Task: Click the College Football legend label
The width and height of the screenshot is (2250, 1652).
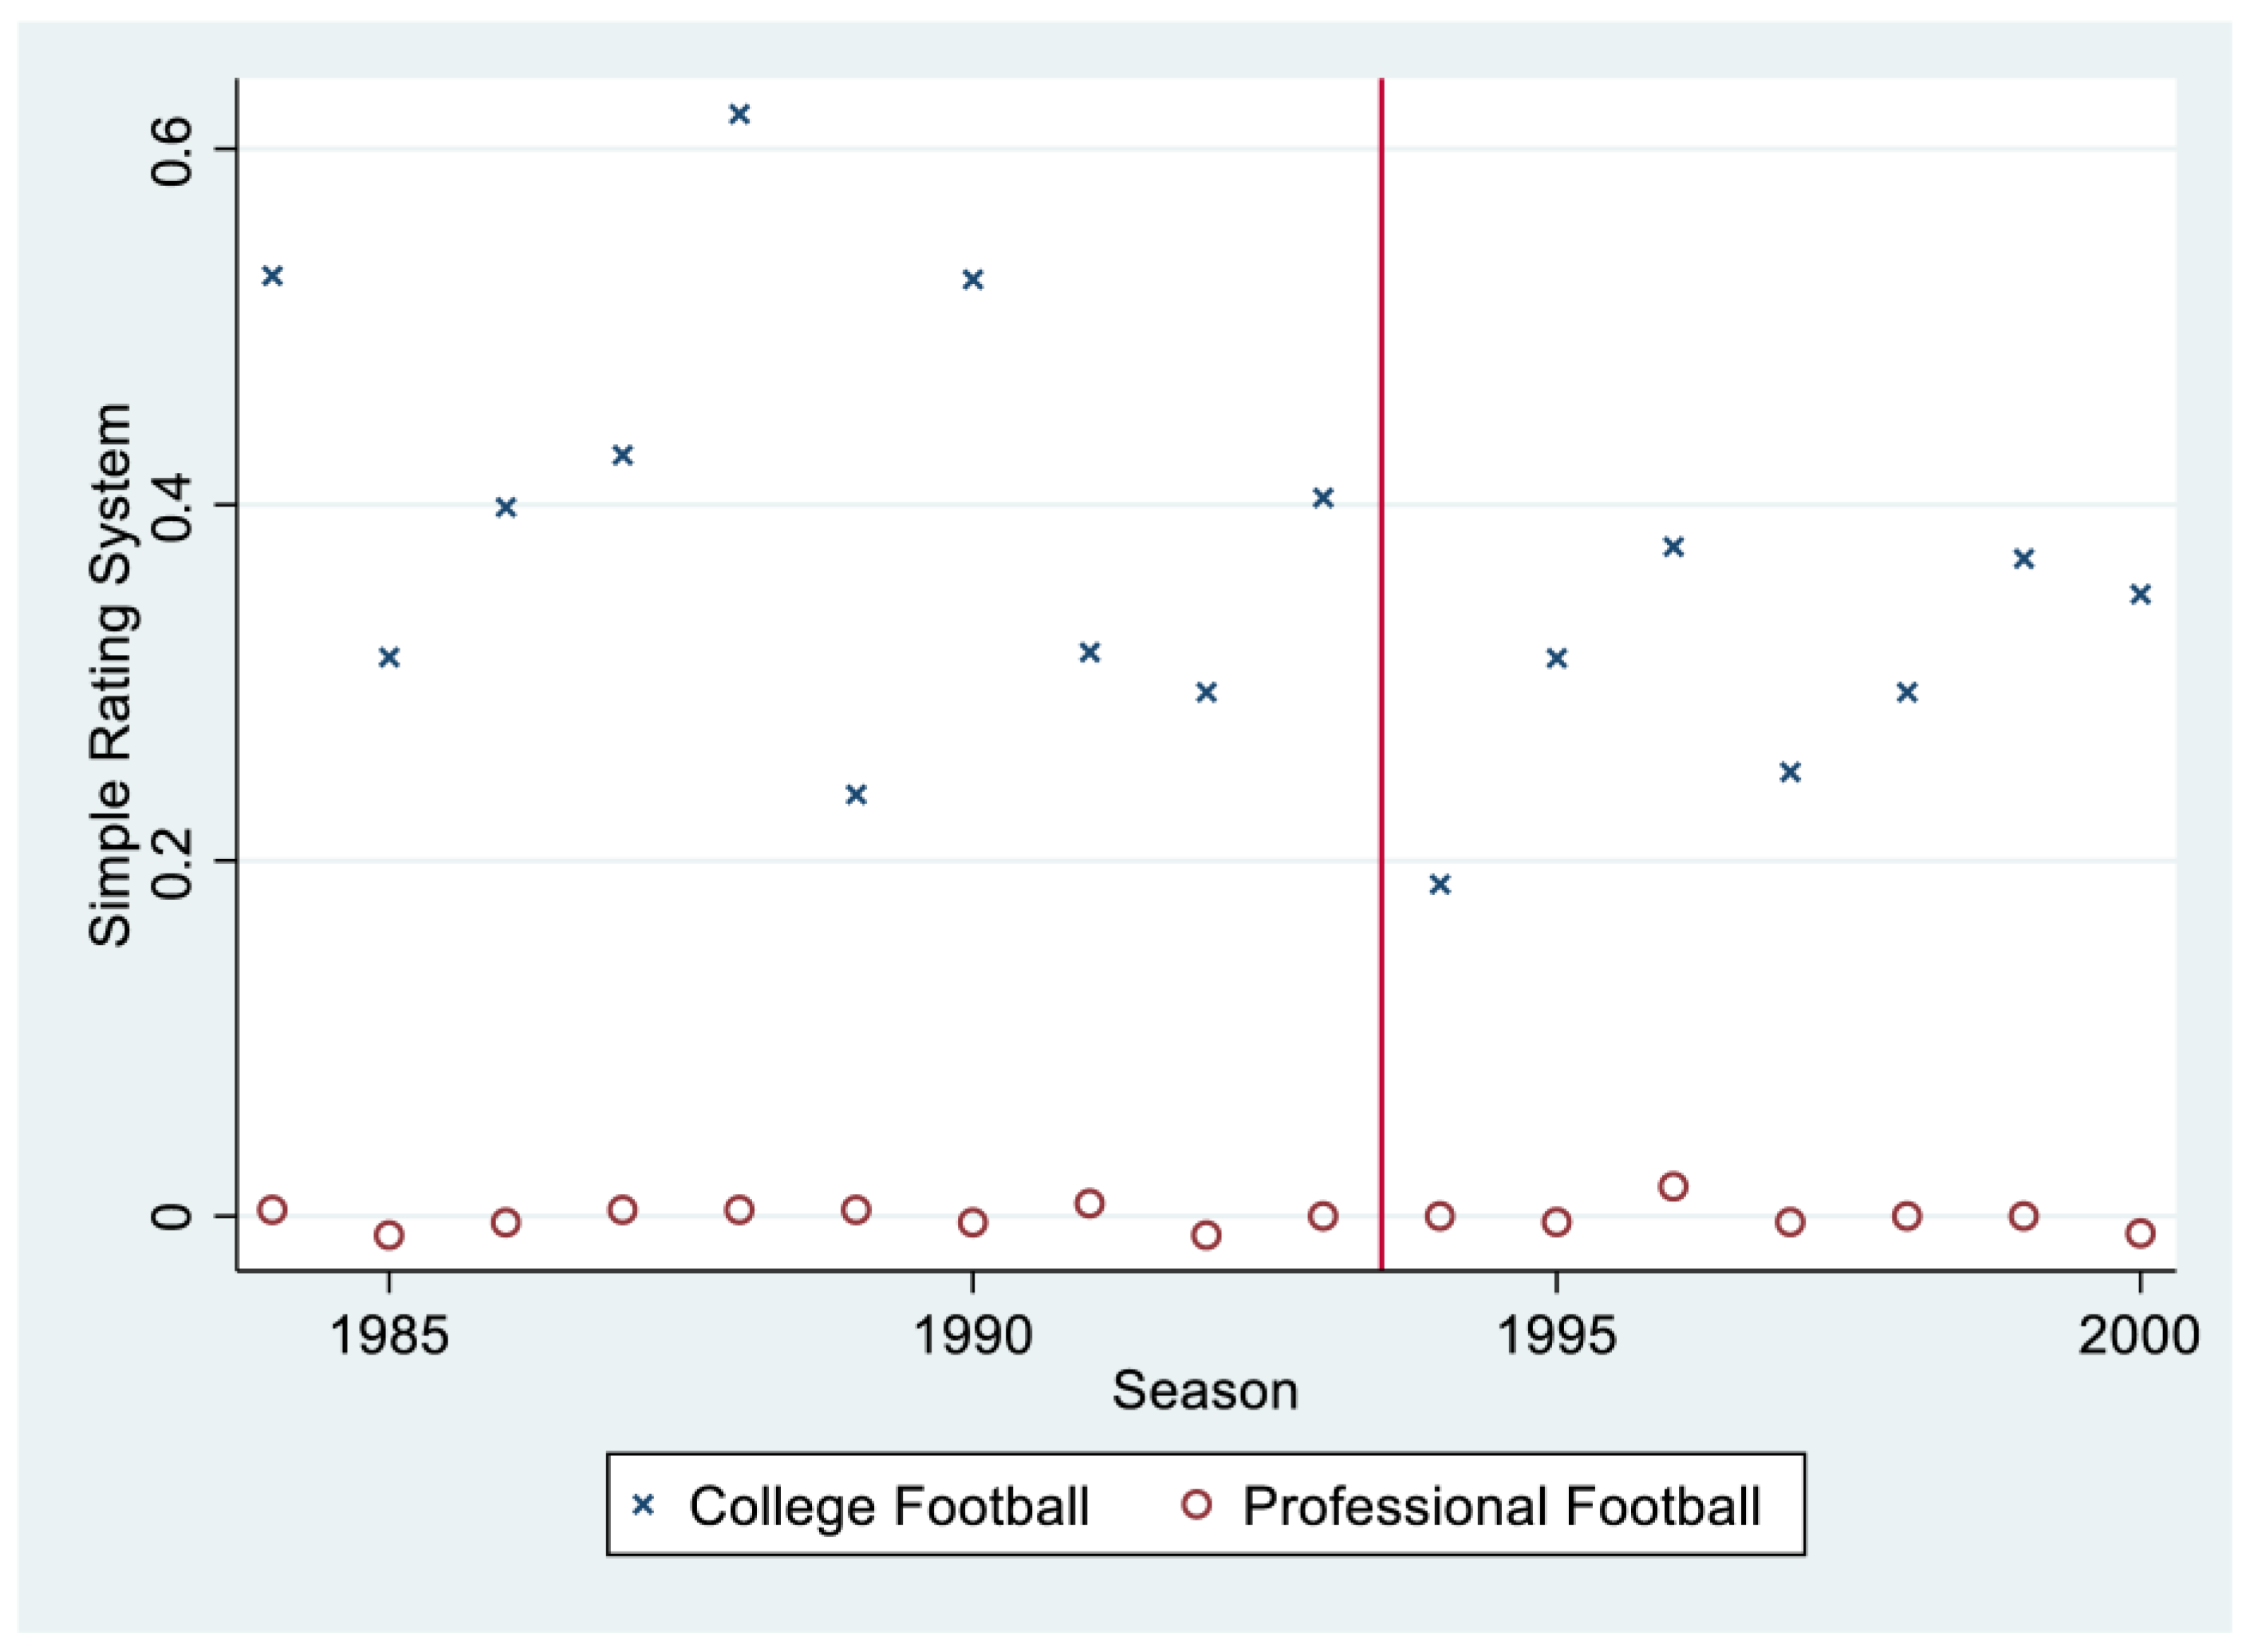Action: (x=888, y=1506)
